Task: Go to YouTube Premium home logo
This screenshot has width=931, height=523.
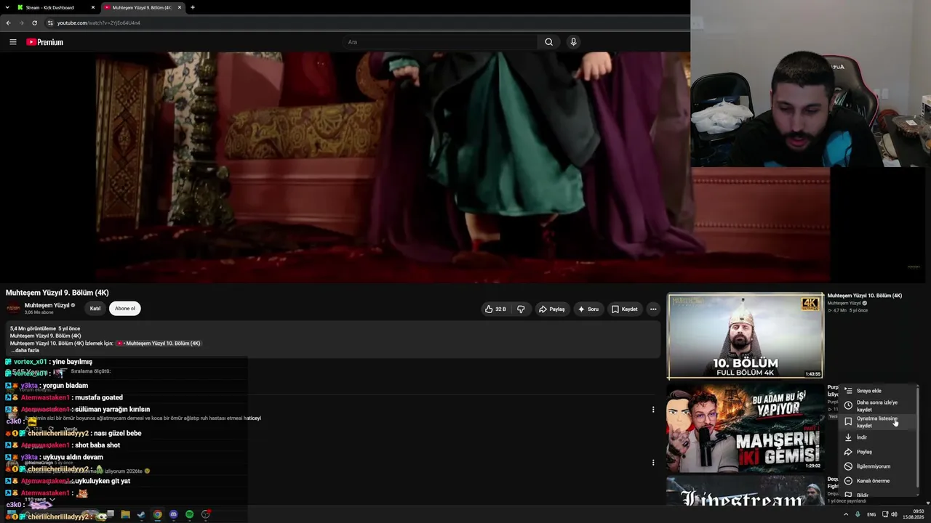Action: click(45, 42)
